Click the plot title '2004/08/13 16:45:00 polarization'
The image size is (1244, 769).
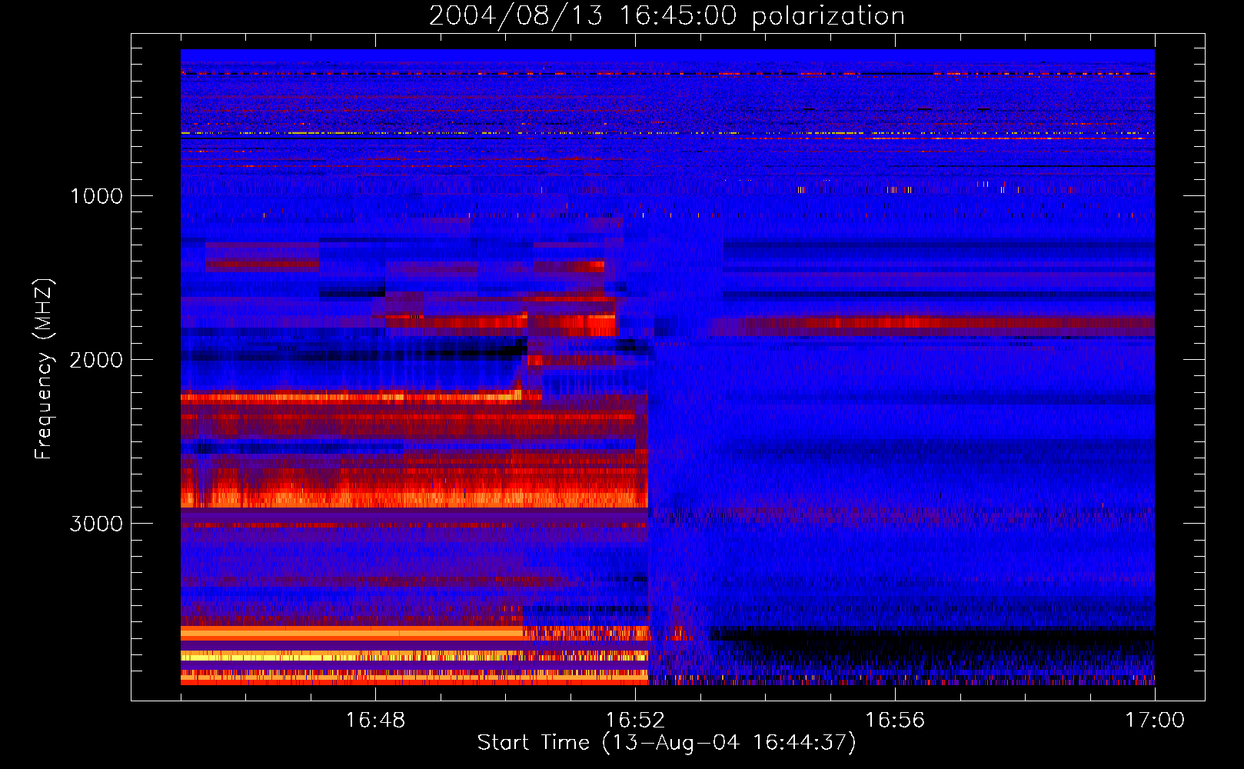667,16
